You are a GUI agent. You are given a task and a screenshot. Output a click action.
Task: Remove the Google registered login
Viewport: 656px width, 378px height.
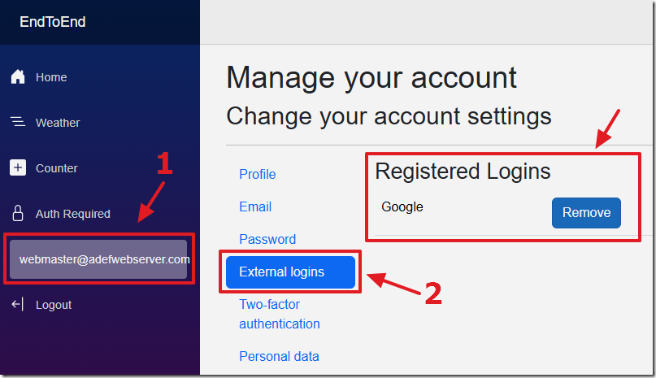[586, 213]
